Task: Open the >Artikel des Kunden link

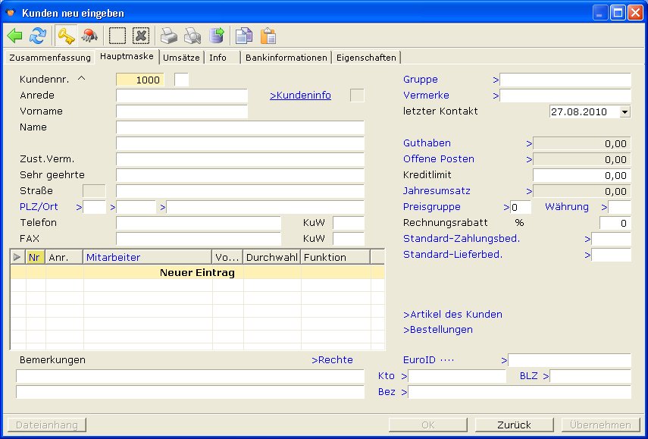Action: coord(452,314)
